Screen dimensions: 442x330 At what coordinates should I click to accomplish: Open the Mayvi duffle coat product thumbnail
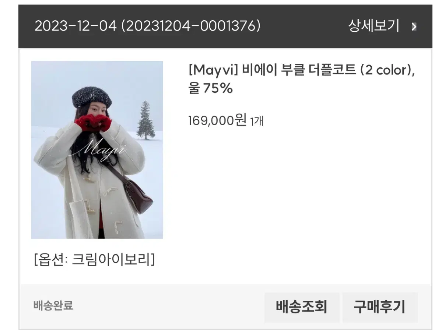pos(97,150)
